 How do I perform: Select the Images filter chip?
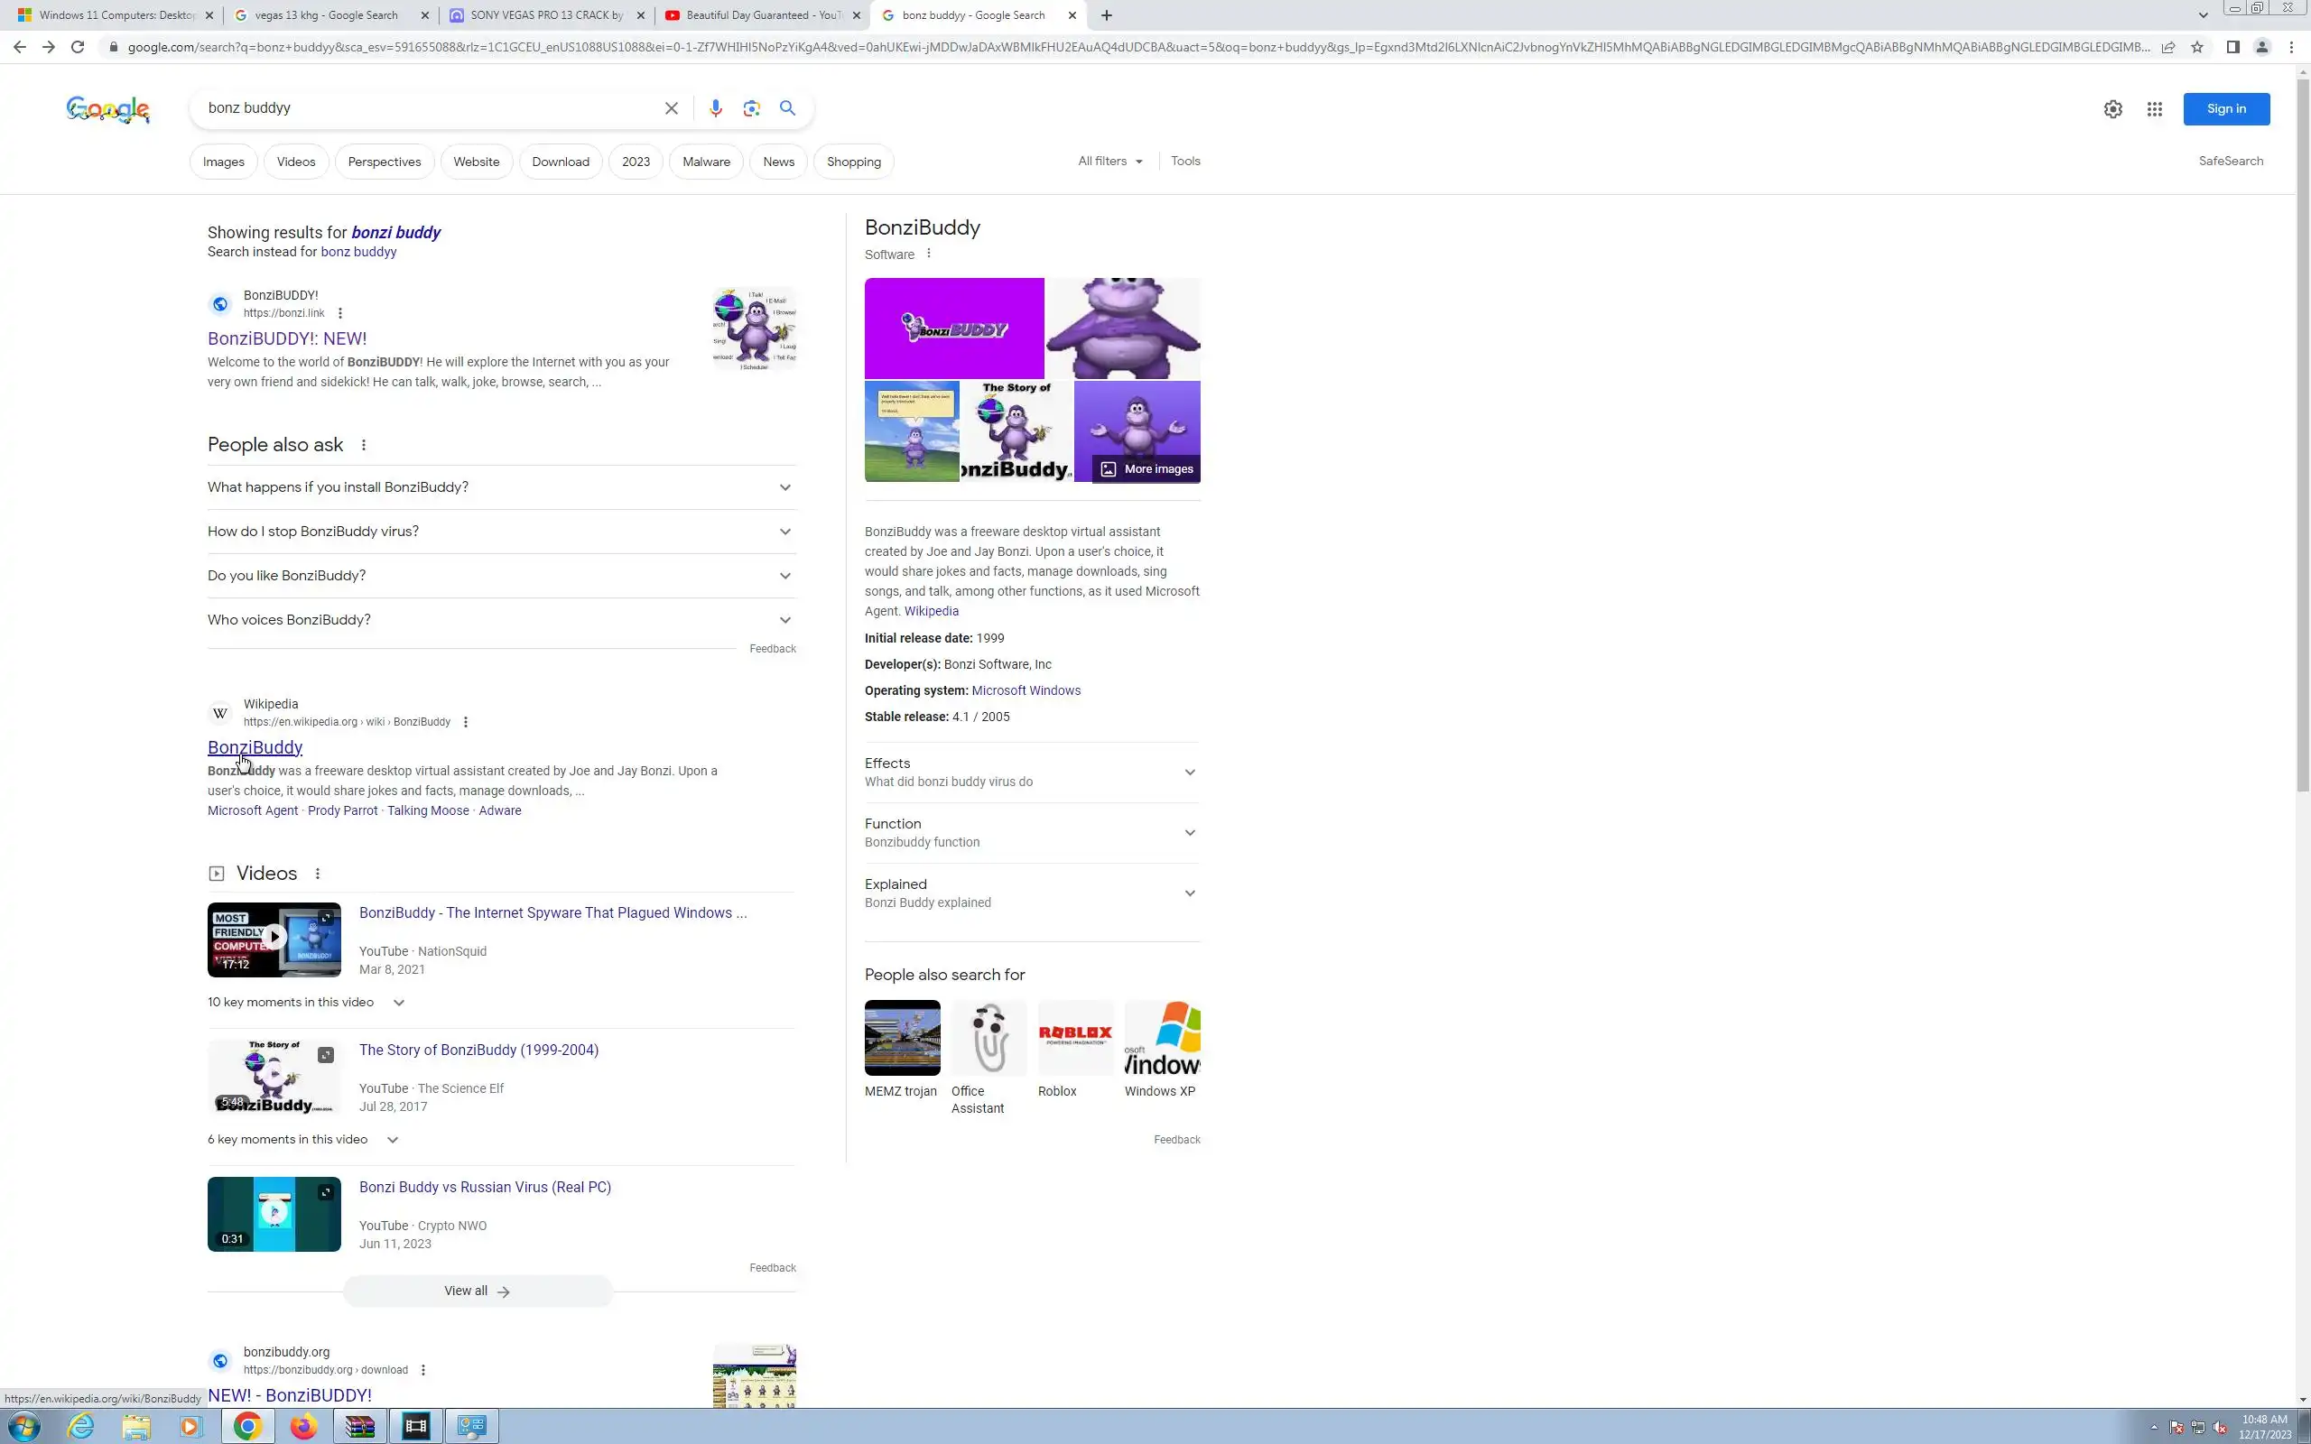click(x=224, y=162)
